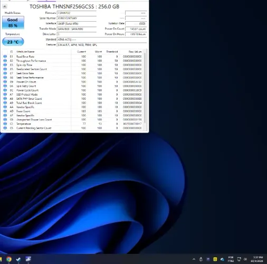Screen dimensions: 267x264
Task: Click status circle of Total Bad Block Count row
Action: [5, 103]
